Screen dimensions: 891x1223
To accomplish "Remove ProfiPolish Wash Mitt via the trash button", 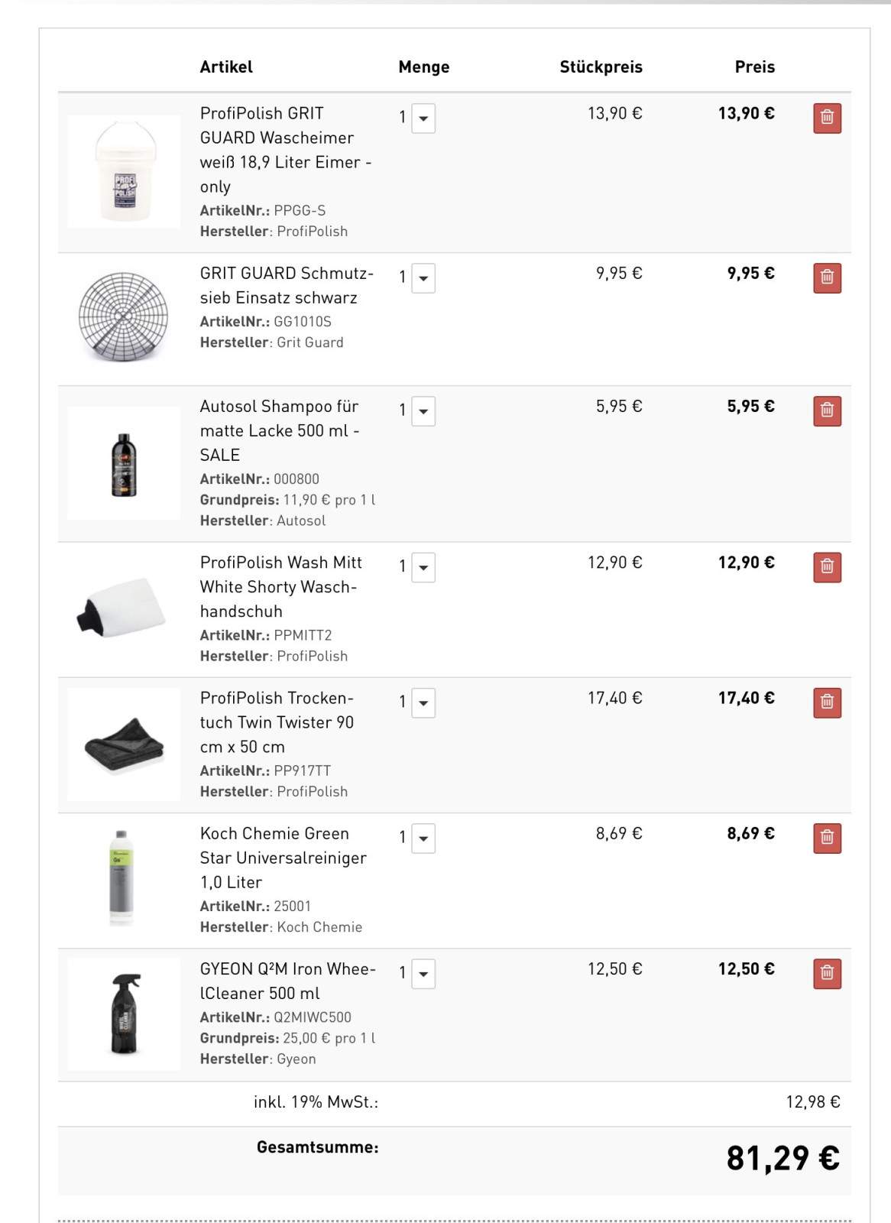I will pos(827,567).
